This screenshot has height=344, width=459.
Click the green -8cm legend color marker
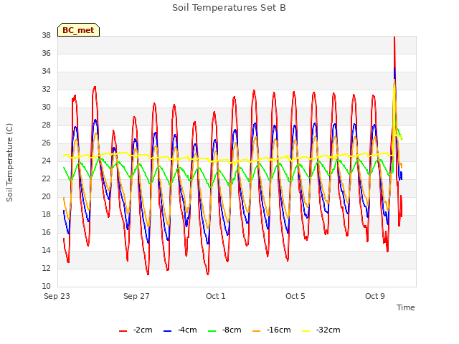[x=212, y=331]
